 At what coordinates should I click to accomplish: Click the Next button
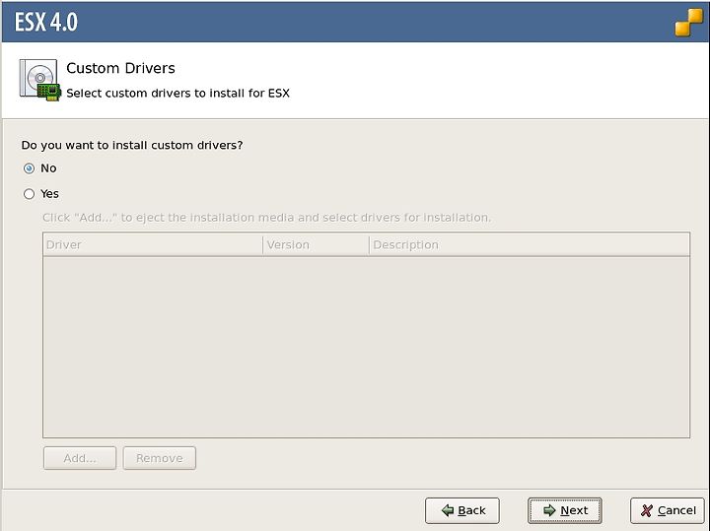click(565, 510)
